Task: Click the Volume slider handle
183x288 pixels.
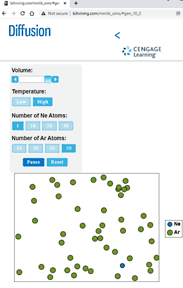Action: coord(48,79)
